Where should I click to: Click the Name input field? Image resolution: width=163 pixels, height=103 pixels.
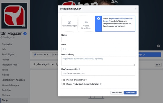pos(98,40)
